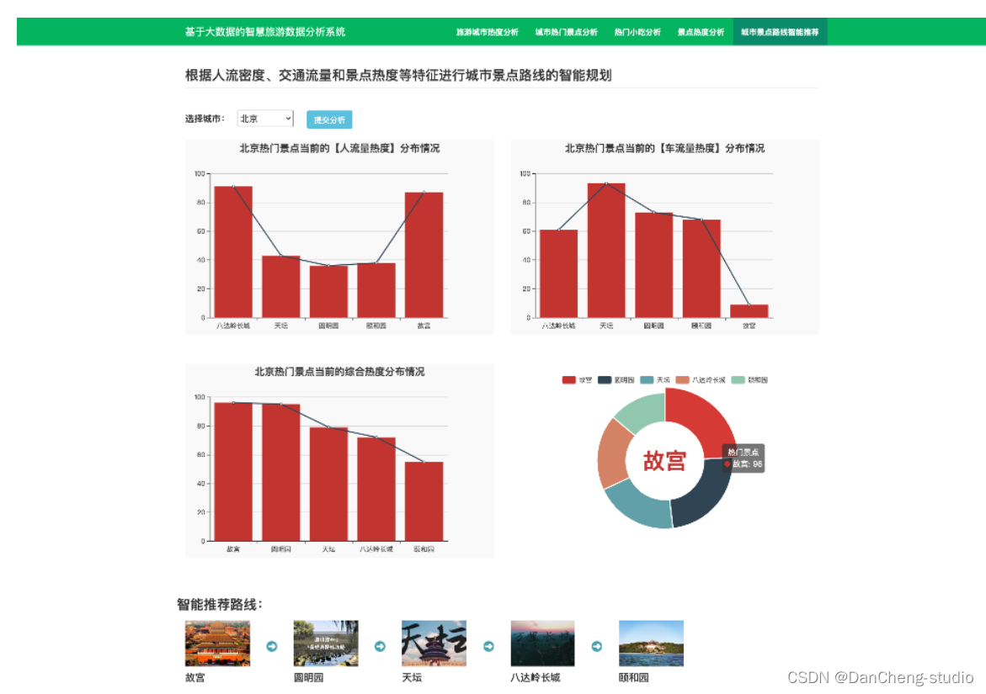This screenshot has width=986, height=694.
Task: Click the light-green 颐和园 donut slice
Action: [x=642, y=412]
